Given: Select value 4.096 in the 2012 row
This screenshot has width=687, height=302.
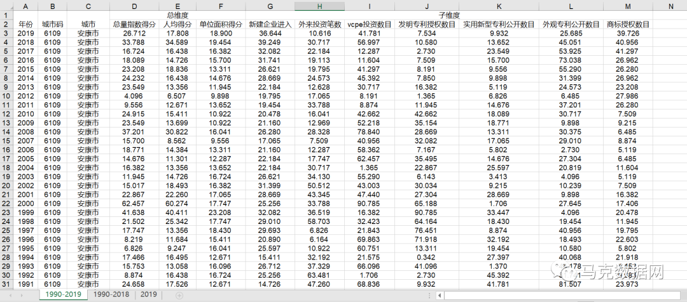Looking at the screenshot, I should tap(134, 96).
